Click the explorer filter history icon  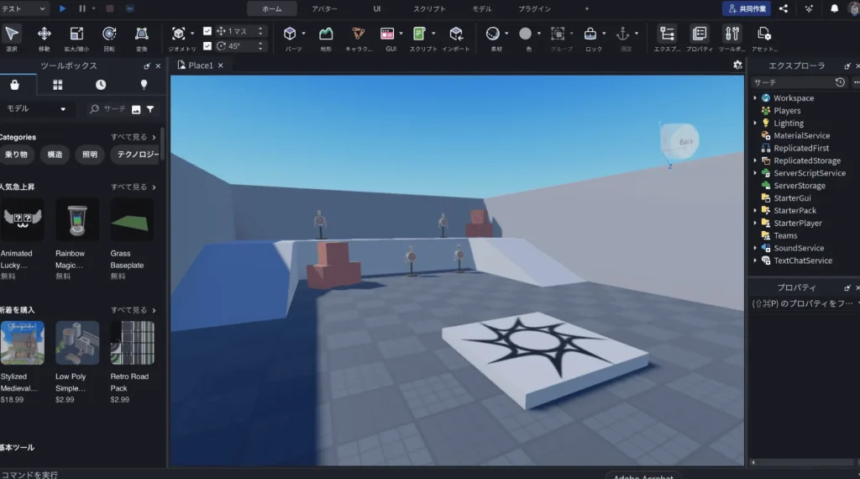pyautogui.click(x=840, y=82)
